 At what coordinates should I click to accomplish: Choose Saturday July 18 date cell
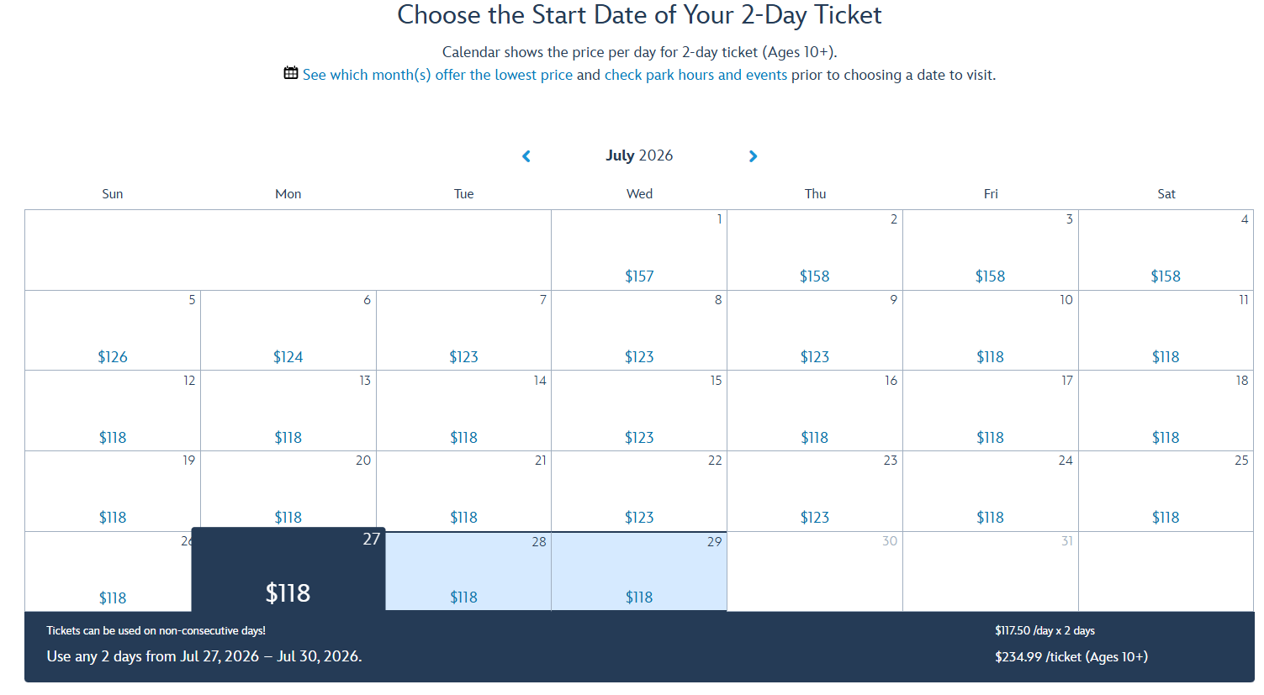(x=1166, y=412)
